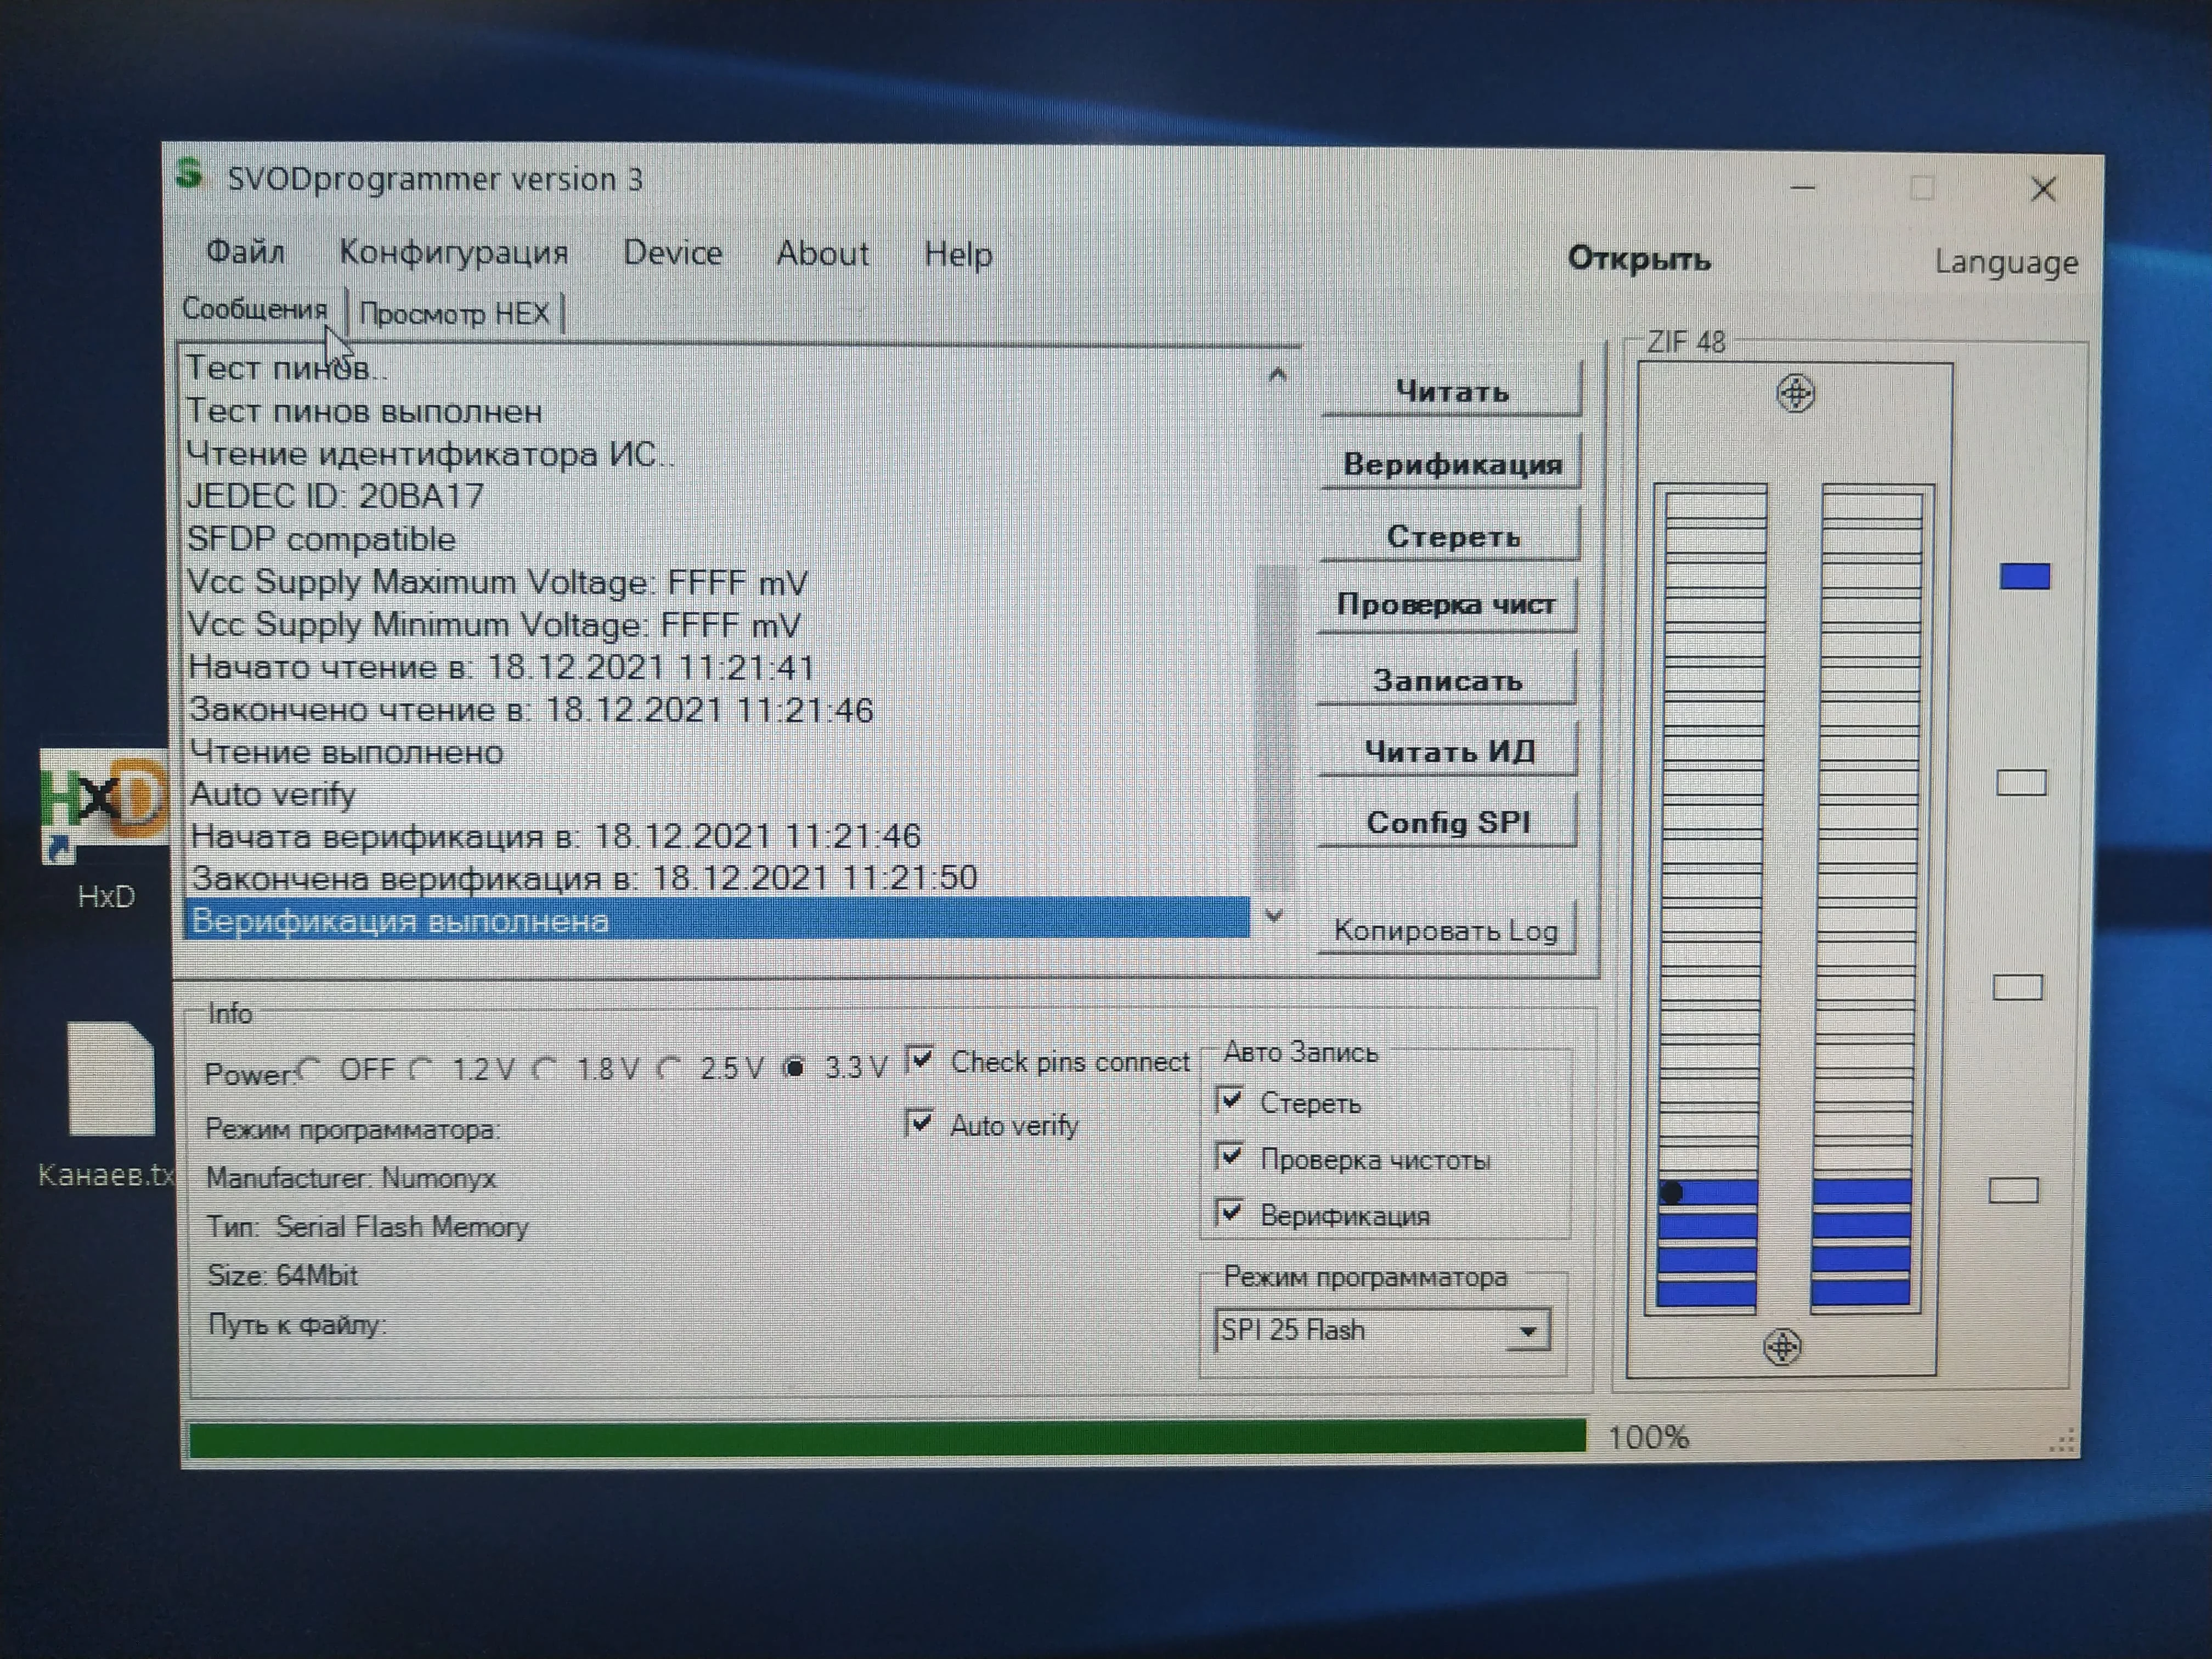Screen dimensions: 2212x1659
Task: Toggle Check pins connect checkbox
Action: click(x=920, y=1059)
